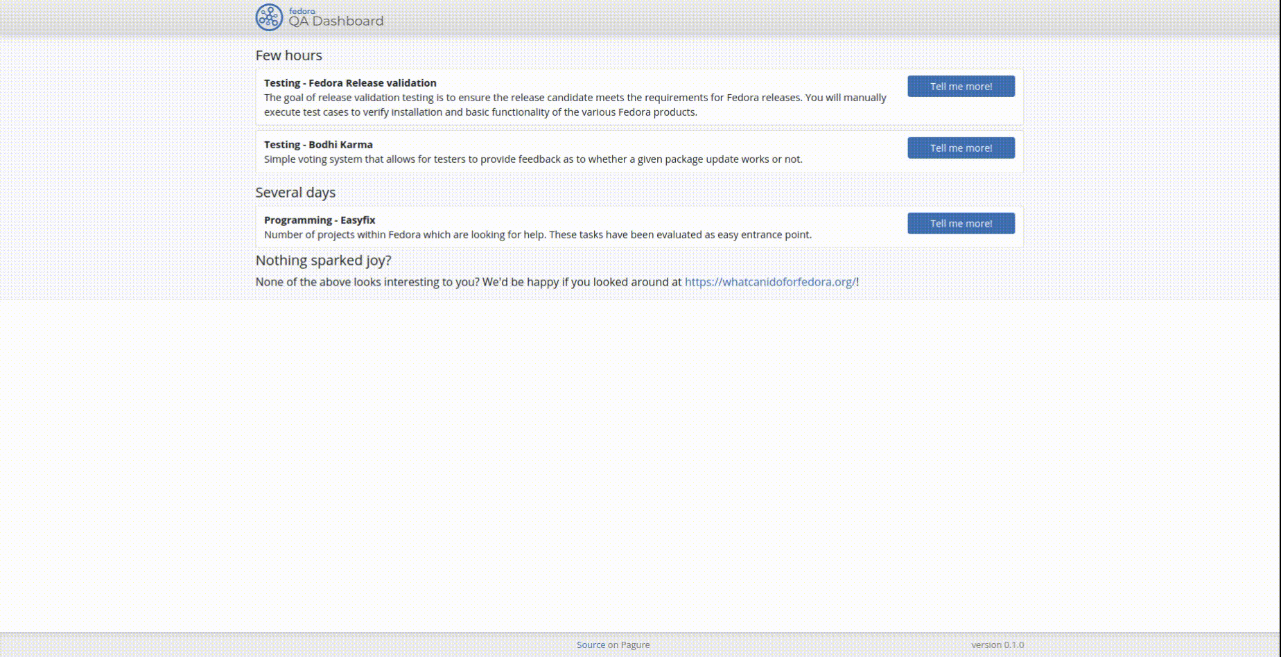Click 'Programming - Easyfix' title
This screenshot has height=657, width=1281.
(320, 220)
